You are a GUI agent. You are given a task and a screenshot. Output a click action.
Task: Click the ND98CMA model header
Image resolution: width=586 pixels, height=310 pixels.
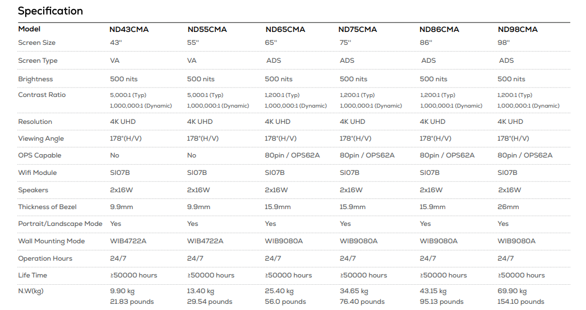[517, 30]
